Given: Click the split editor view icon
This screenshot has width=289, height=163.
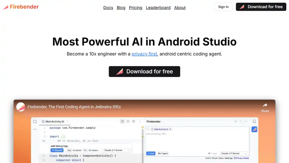Looking at the screenshot, I should pyautogui.click(x=128, y=121).
